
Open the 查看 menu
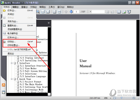pyautogui.click(x=24, y=7)
